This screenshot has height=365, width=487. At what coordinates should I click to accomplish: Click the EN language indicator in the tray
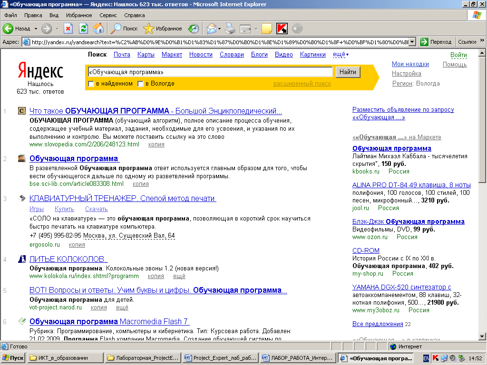pyautogui.click(x=426, y=358)
